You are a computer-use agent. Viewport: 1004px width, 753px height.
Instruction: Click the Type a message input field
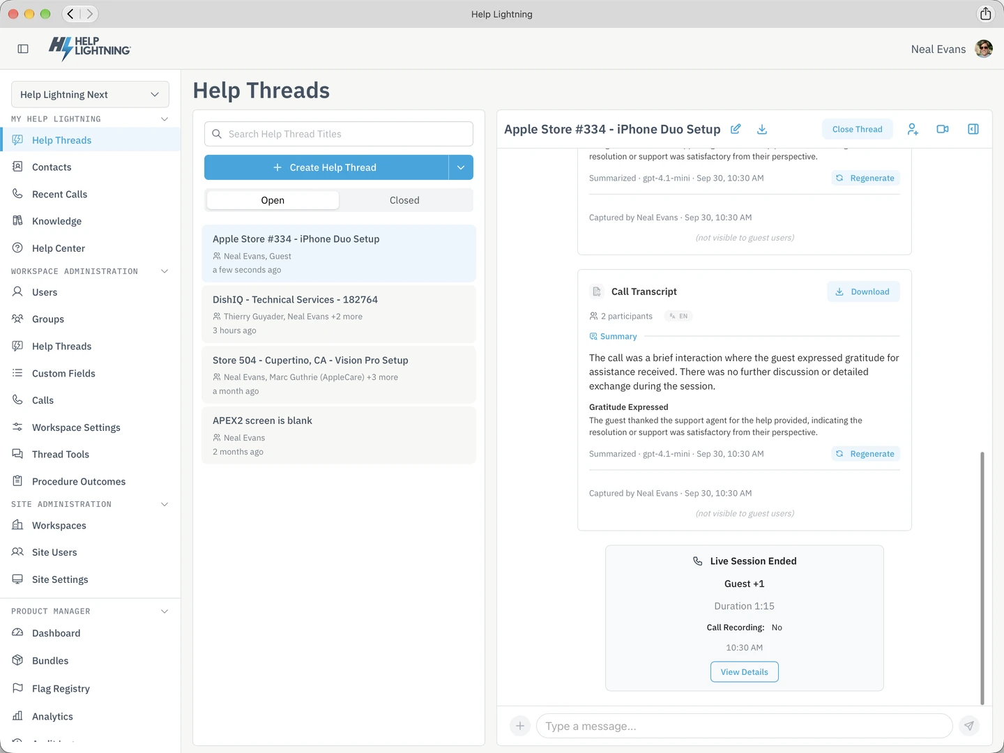point(745,726)
